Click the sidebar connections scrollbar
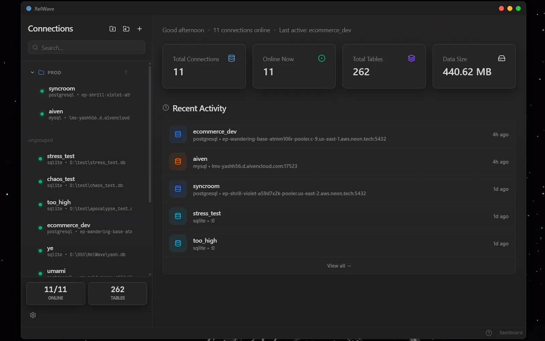Screen dimensions: 545x341 (x=150, y=133)
